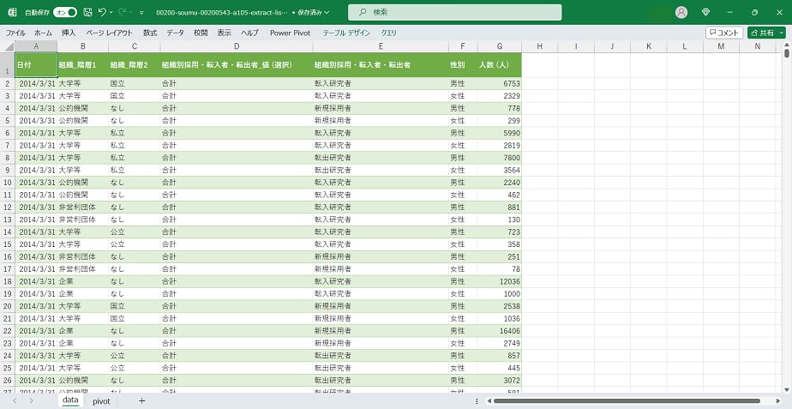Click the コメント (Comments) button
This screenshot has height=409, width=792.
[724, 33]
